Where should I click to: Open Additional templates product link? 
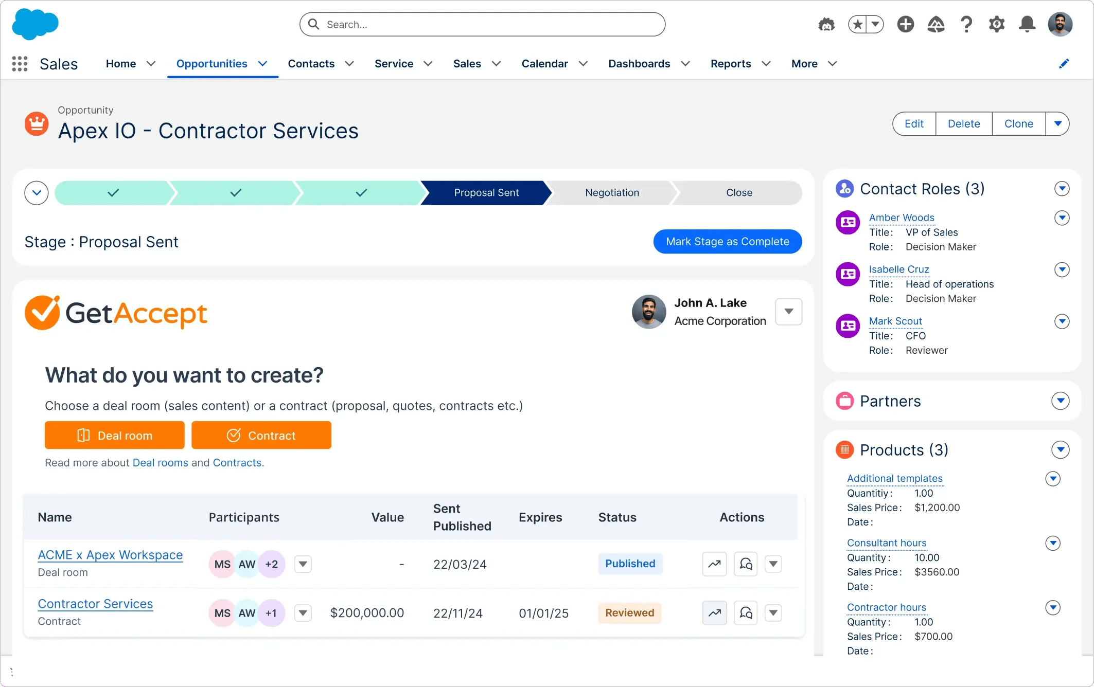(895, 478)
